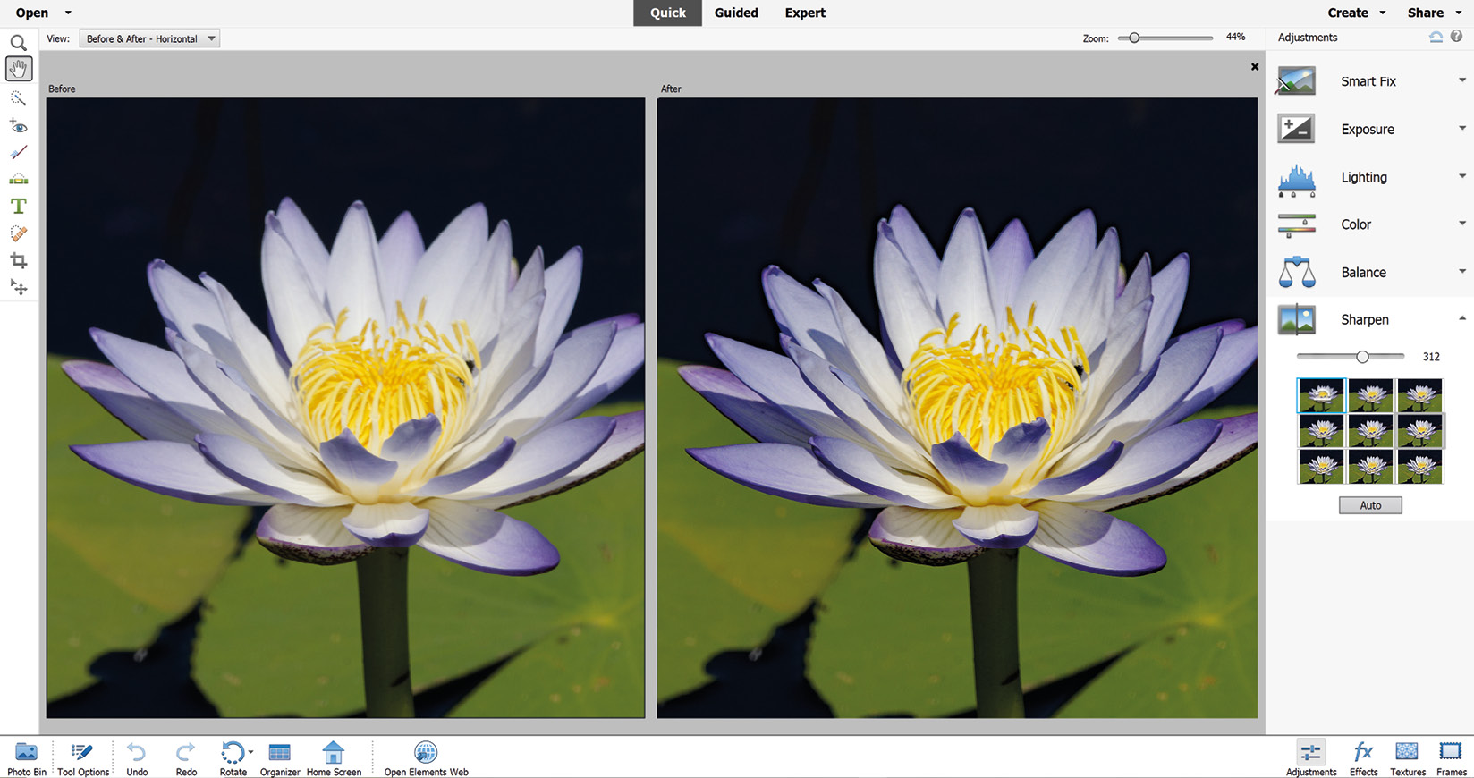The width and height of the screenshot is (1474, 778).
Task: Show the Adjustments panel
Action: pos(1311,758)
